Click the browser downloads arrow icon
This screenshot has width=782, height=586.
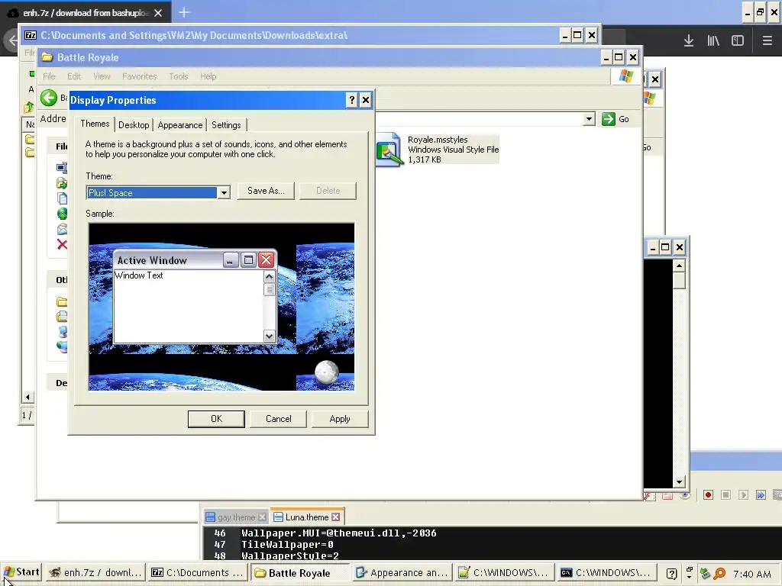(x=689, y=41)
